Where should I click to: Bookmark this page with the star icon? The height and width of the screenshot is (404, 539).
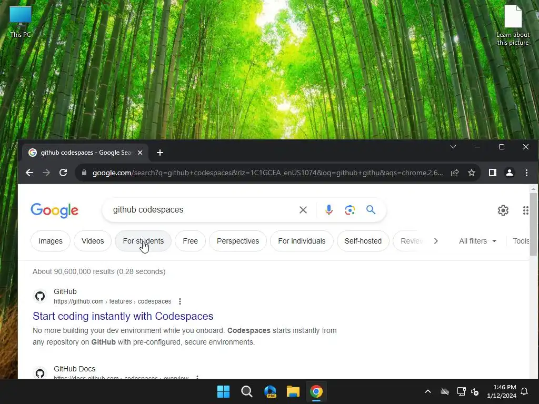(x=472, y=173)
